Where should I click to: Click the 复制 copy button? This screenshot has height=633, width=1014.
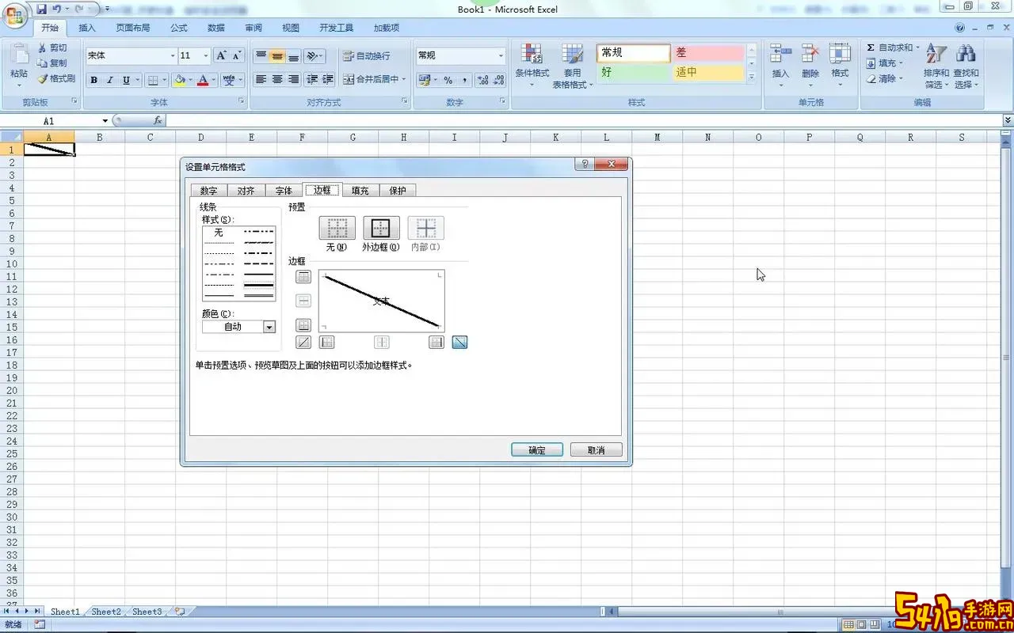[x=53, y=63]
